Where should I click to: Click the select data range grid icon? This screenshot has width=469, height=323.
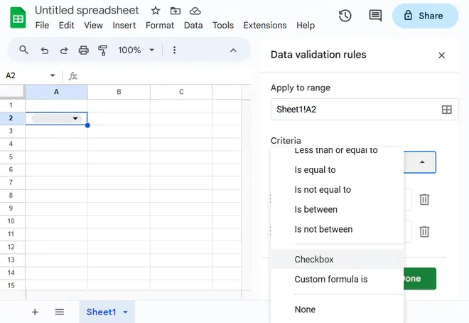coord(447,110)
